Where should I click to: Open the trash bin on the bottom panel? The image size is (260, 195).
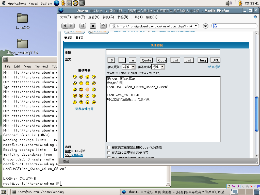257,192
